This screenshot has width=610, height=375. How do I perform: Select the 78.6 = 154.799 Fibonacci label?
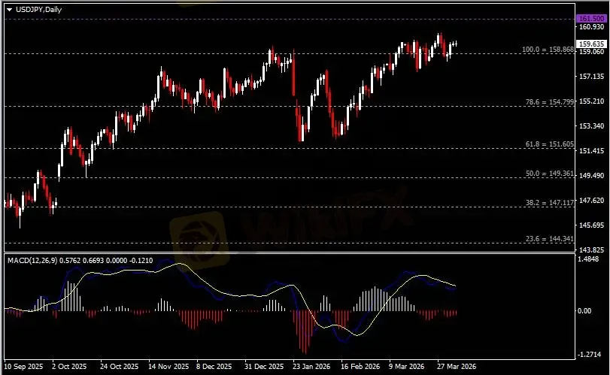[550, 101]
